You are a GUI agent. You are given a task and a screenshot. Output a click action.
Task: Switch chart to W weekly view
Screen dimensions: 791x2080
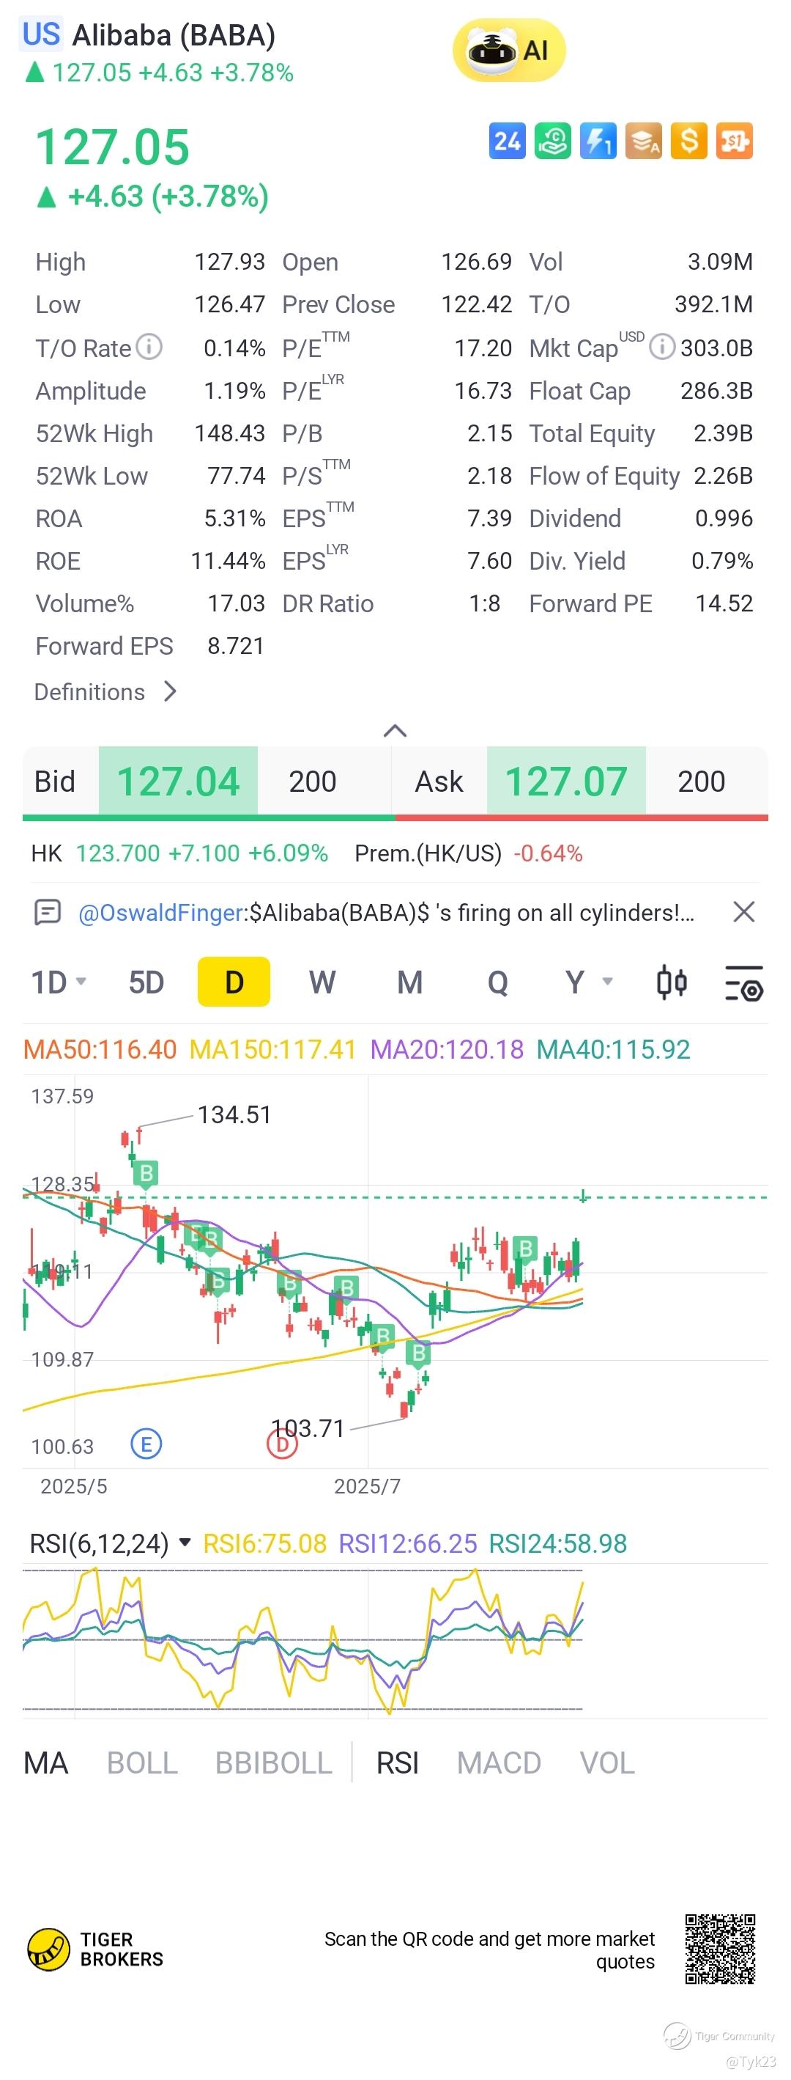[322, 982]
